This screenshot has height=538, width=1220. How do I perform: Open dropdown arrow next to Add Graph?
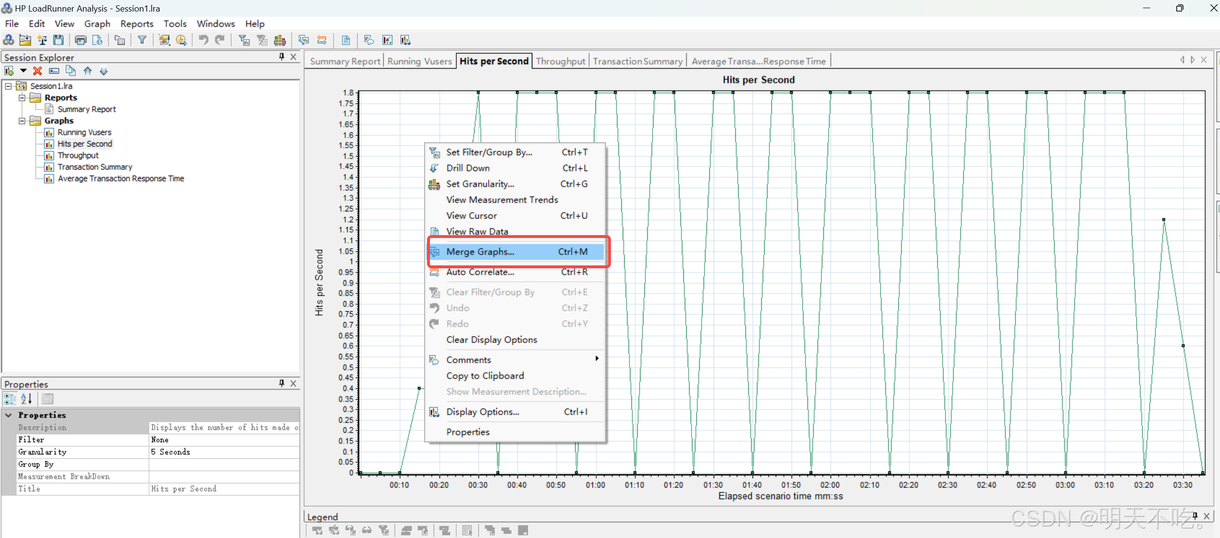click(x=23, y=71)
